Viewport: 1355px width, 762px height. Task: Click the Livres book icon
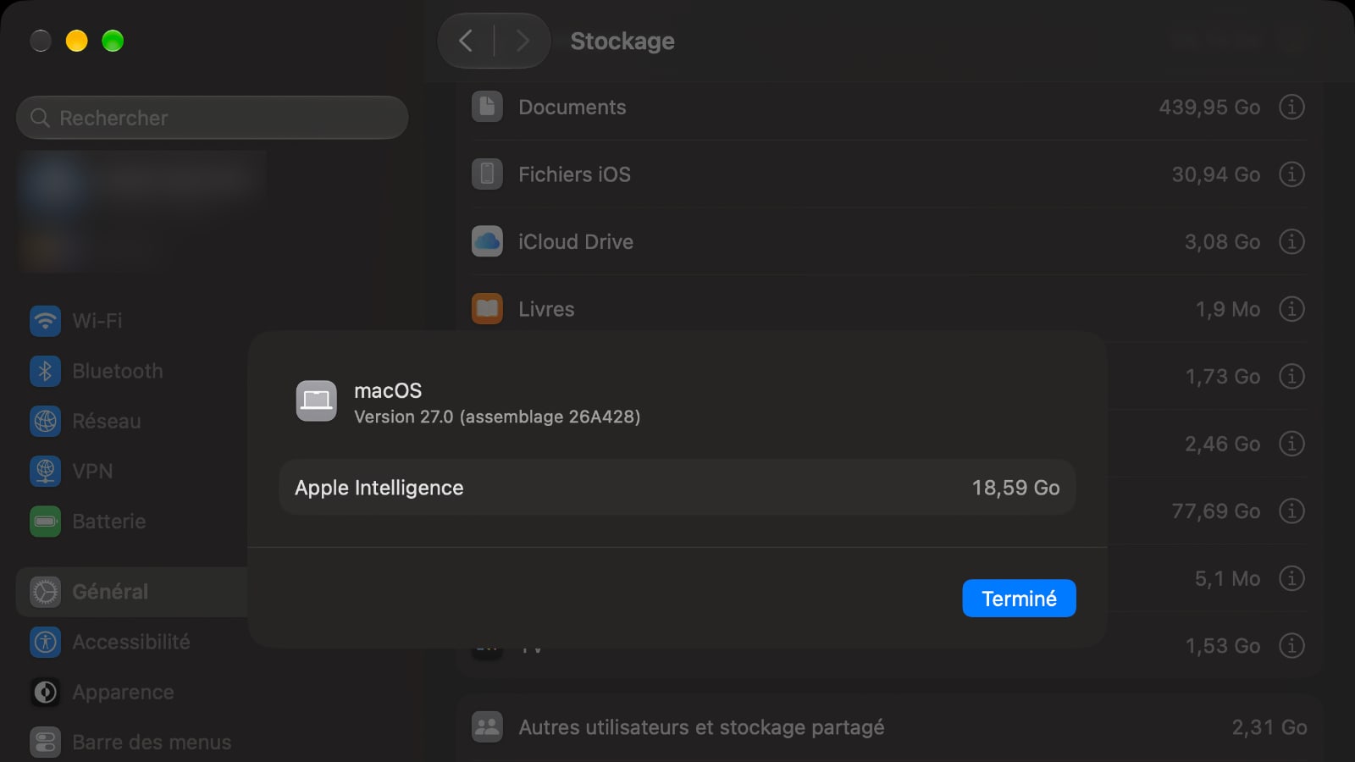click(487, 309)
